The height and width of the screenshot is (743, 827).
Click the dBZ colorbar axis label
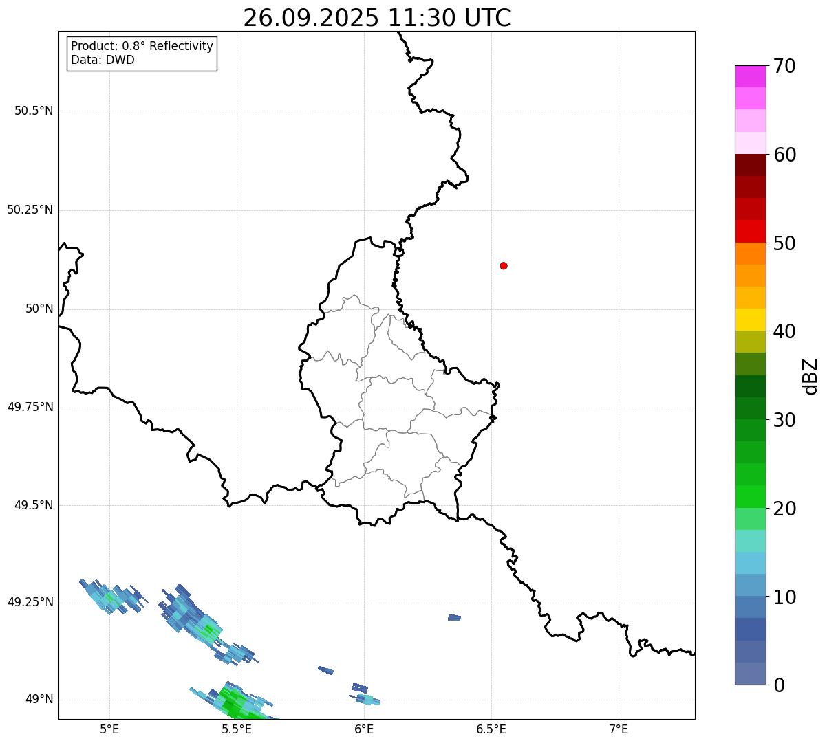tap(810, 375)
